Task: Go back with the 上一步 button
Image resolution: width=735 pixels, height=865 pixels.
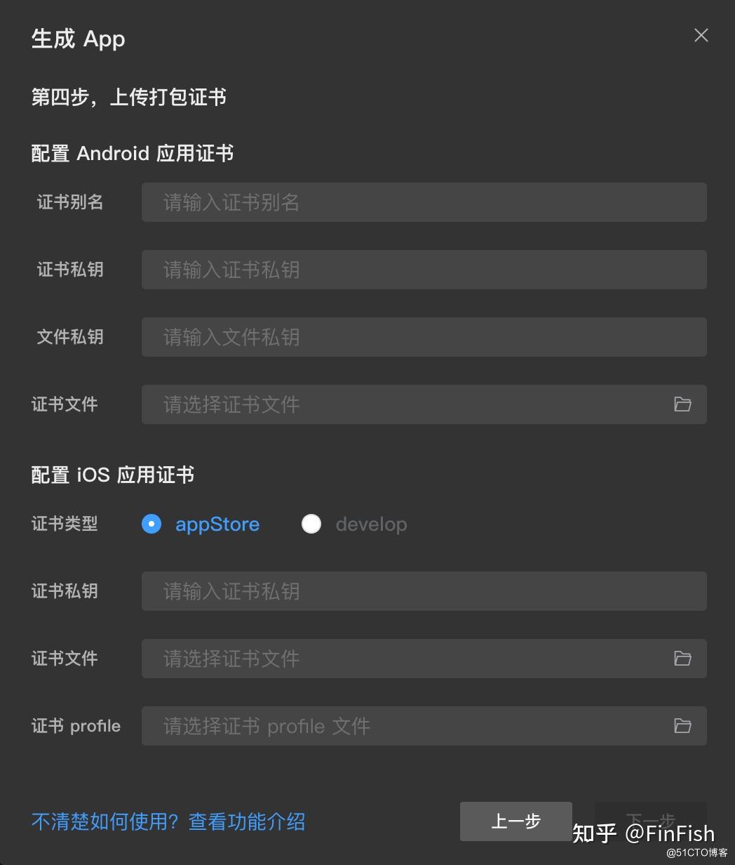Action: click(516, 821)
